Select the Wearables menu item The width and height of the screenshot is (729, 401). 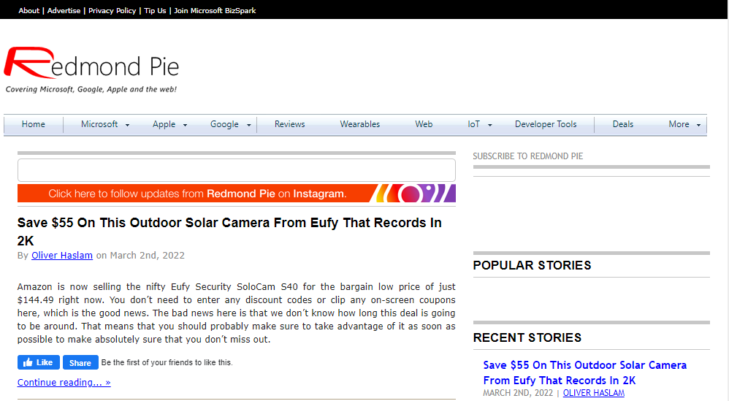click(359, 125)
